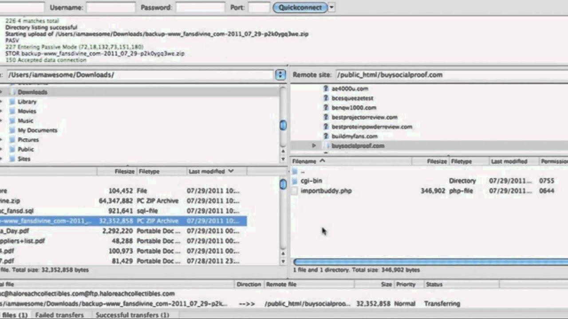Click the unknown-folder icon beside benqw1000.com
Viewport: 568px width, 319px height.
(326, 108)
